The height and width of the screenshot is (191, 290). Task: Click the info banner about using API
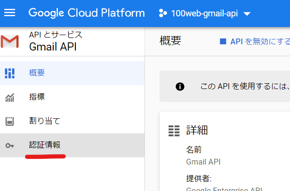[225, 87]
